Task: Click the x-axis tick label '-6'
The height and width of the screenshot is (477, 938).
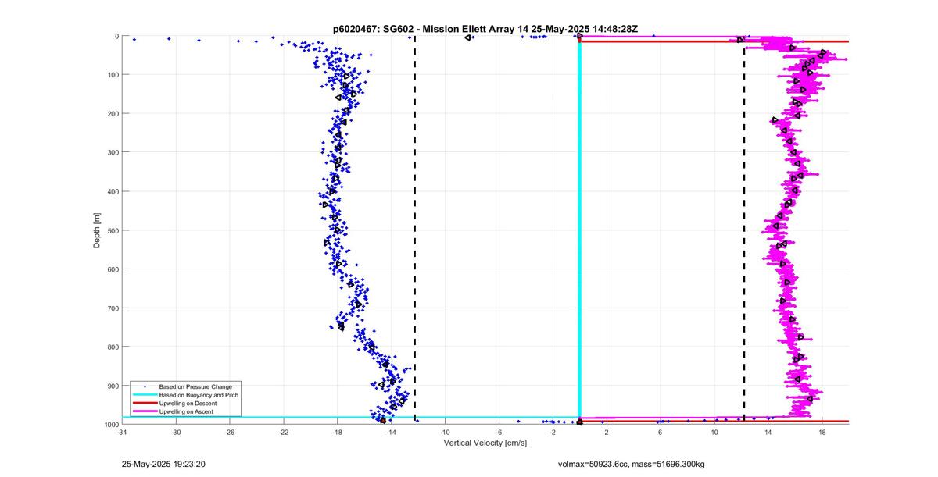Action: coord(499,432)
